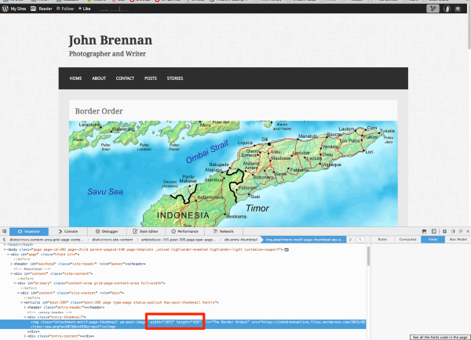Open the Fonts sidebar tab
This screenshot has width=471, height=340.
433,239
